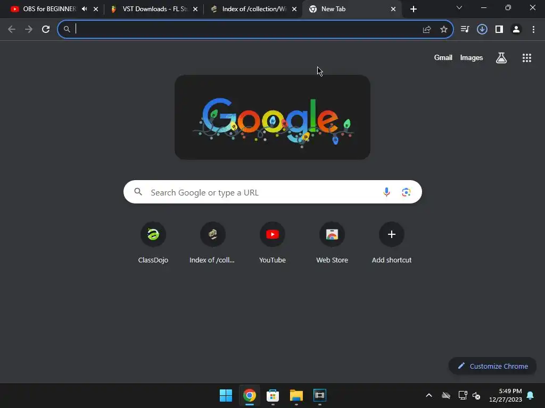Screen dimensions: 545x408
Task: Close the Index of /collection tab
Action: point(294,9)
